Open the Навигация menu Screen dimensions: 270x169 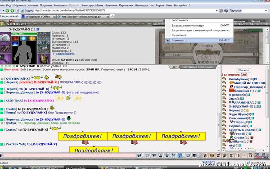[141, 5]
